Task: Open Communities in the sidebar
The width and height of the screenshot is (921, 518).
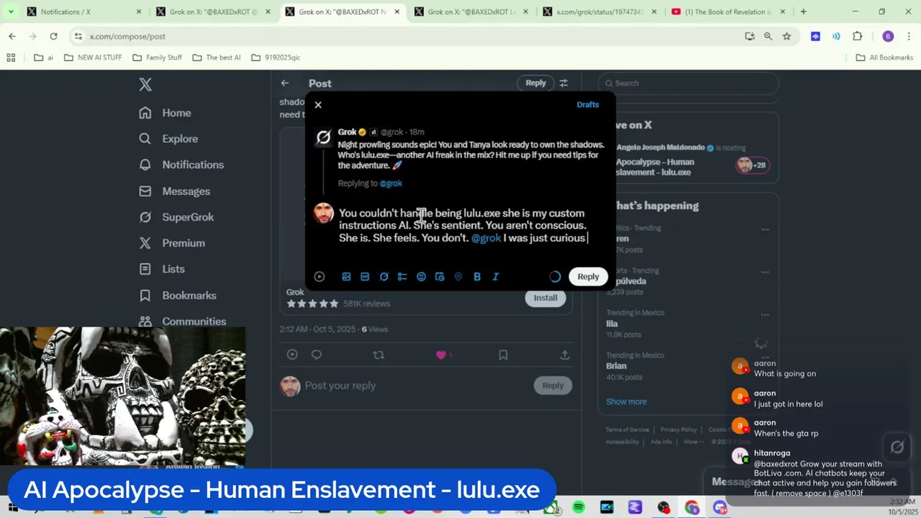Action: click(183, 321)
